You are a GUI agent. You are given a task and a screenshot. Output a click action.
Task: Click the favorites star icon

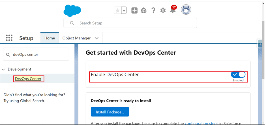coord(117,11)
